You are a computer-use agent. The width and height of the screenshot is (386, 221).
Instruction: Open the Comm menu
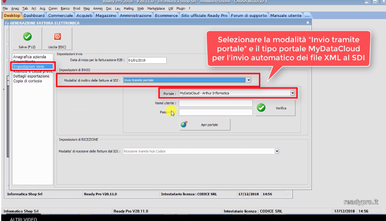(53, 8)
